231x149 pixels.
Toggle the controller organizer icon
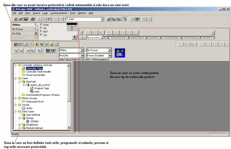click(126, 19)
